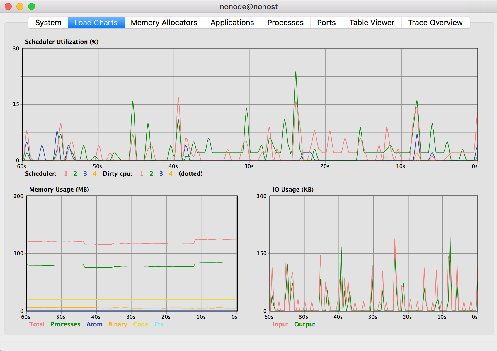
Task: Click the 300 label on IO chart axis
Action: [262, 196]
